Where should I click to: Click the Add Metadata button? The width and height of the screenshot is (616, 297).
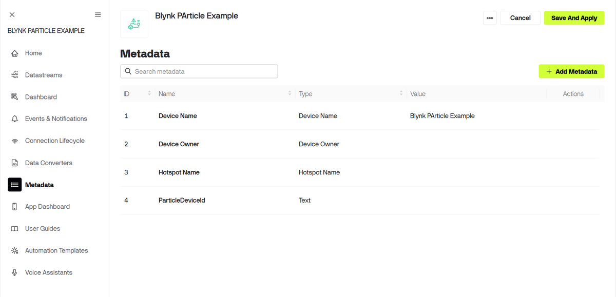[x=571, y=71]
